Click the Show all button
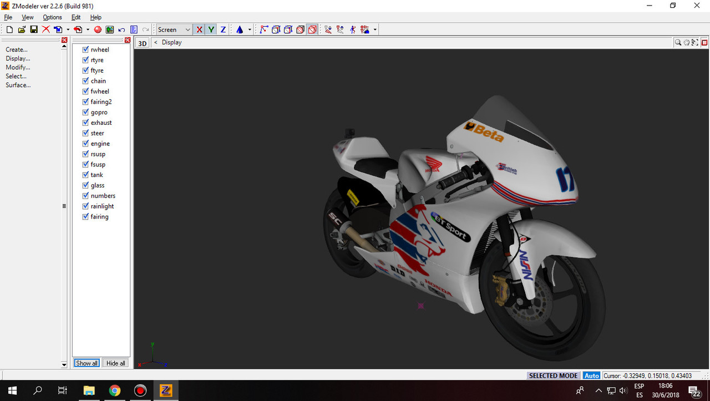 tap(87, 363)
